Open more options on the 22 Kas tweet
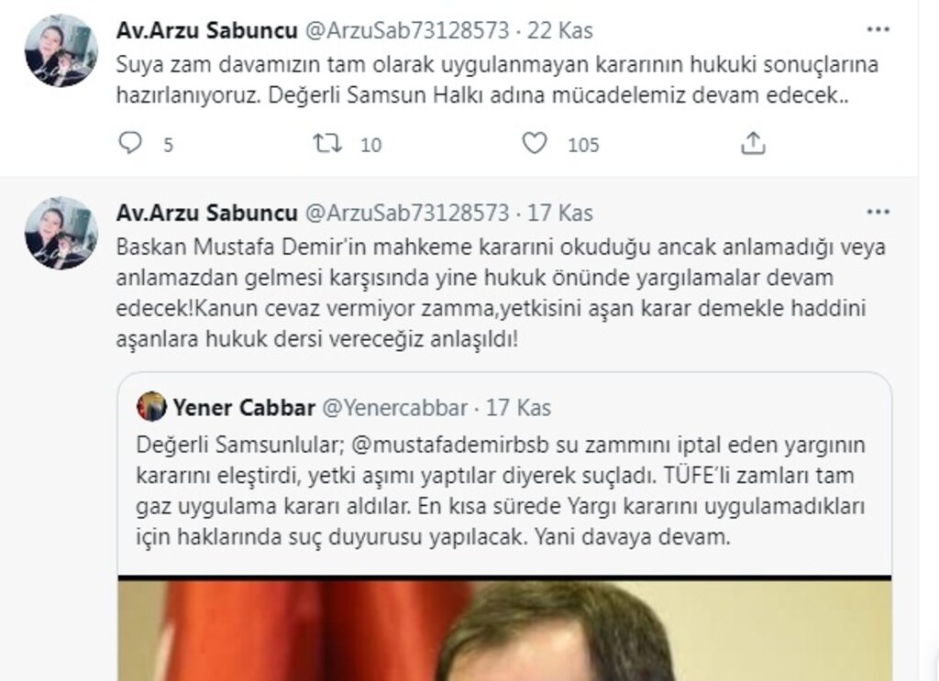Image resolution: width=939 pixels, height=681 pixels. click(878, 29)
